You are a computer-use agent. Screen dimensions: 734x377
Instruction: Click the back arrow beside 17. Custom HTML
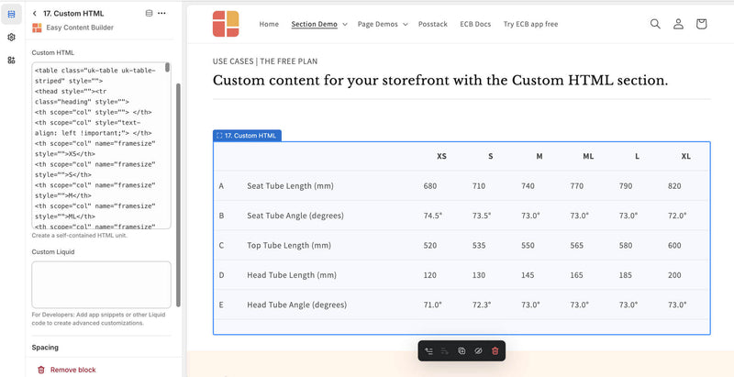coord(34,14)
